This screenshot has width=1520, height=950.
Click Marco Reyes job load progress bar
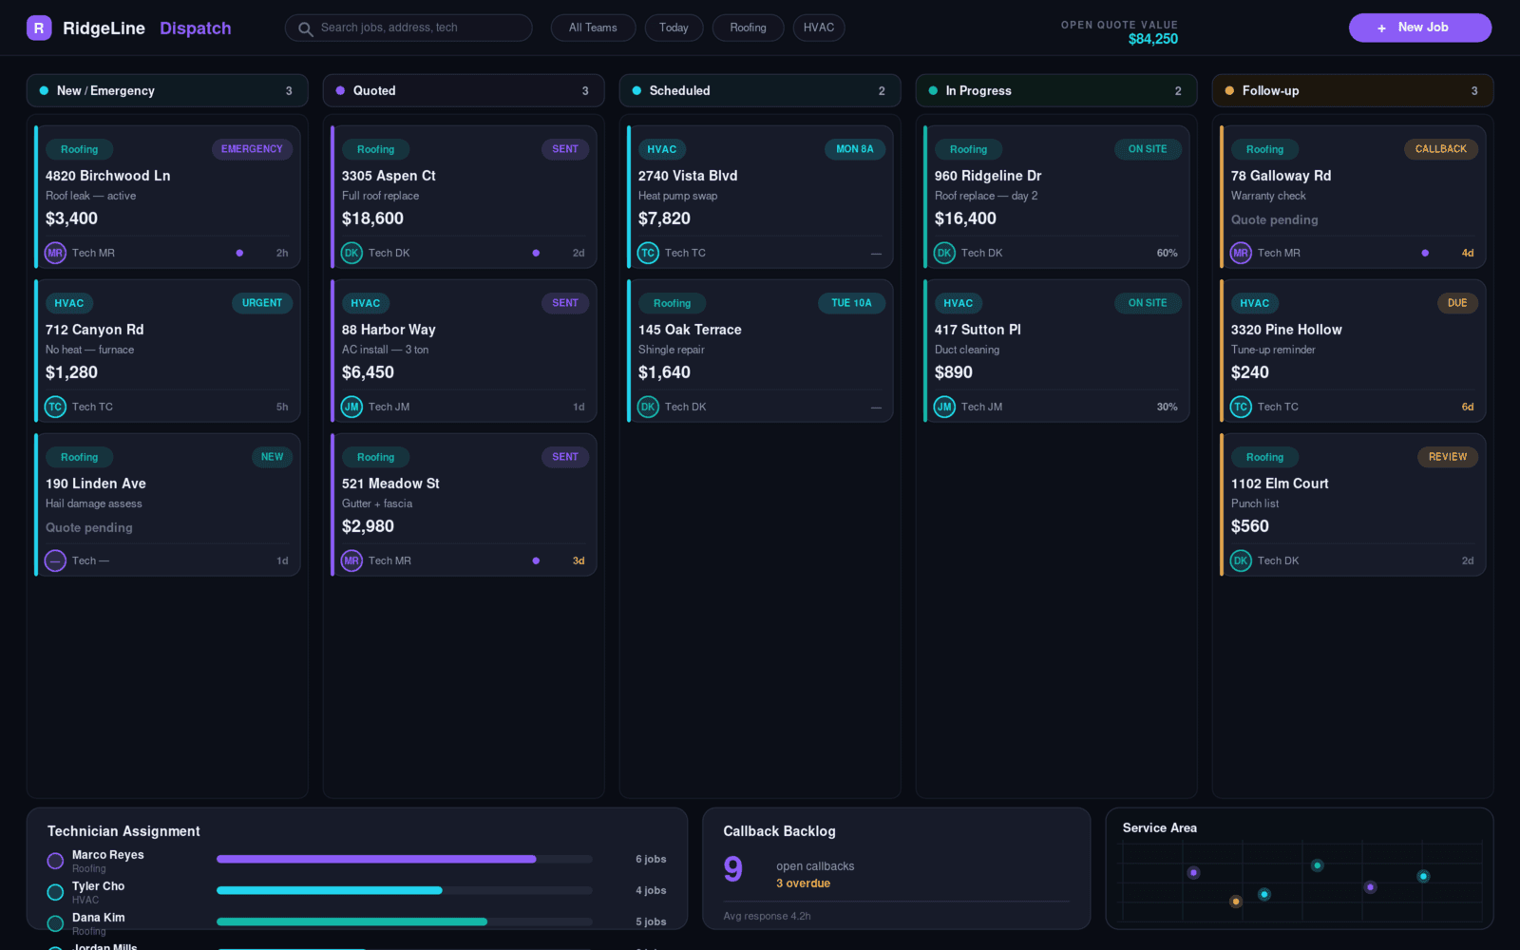tap(405, 859)
